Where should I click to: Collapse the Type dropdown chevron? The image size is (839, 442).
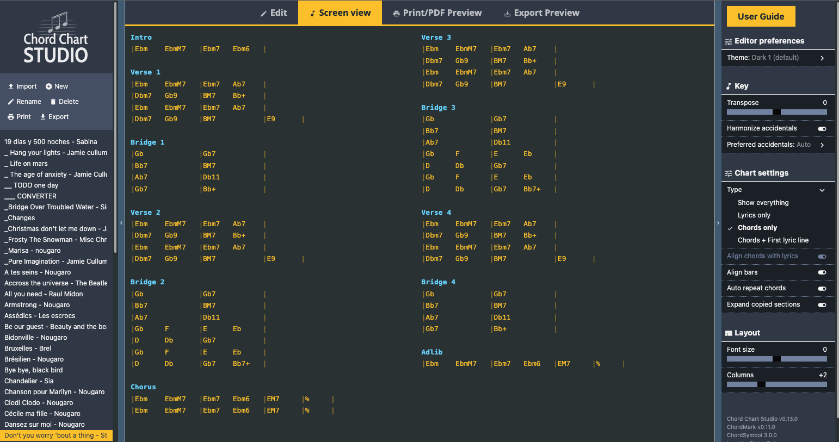point(822,190)
